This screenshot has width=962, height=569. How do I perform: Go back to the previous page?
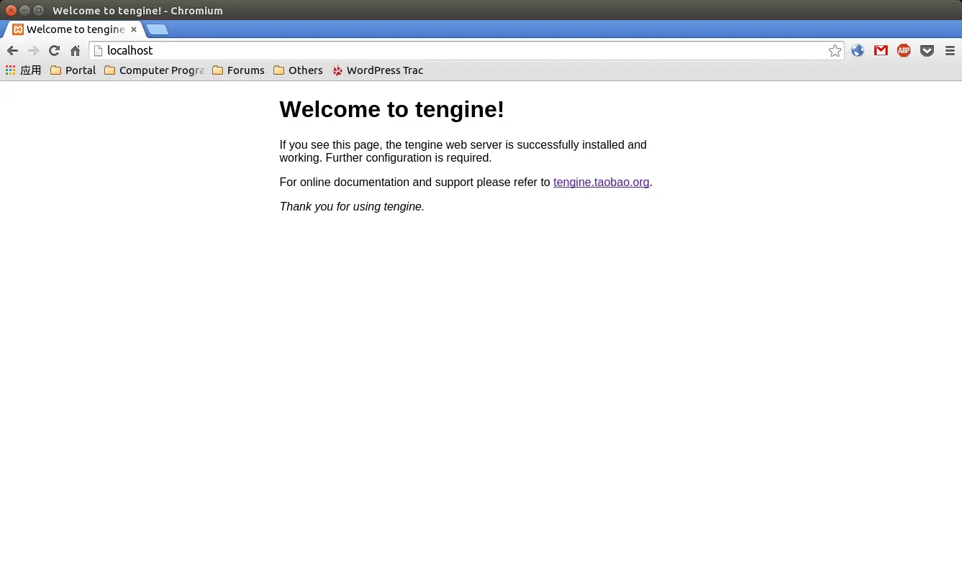pos(12,50)
